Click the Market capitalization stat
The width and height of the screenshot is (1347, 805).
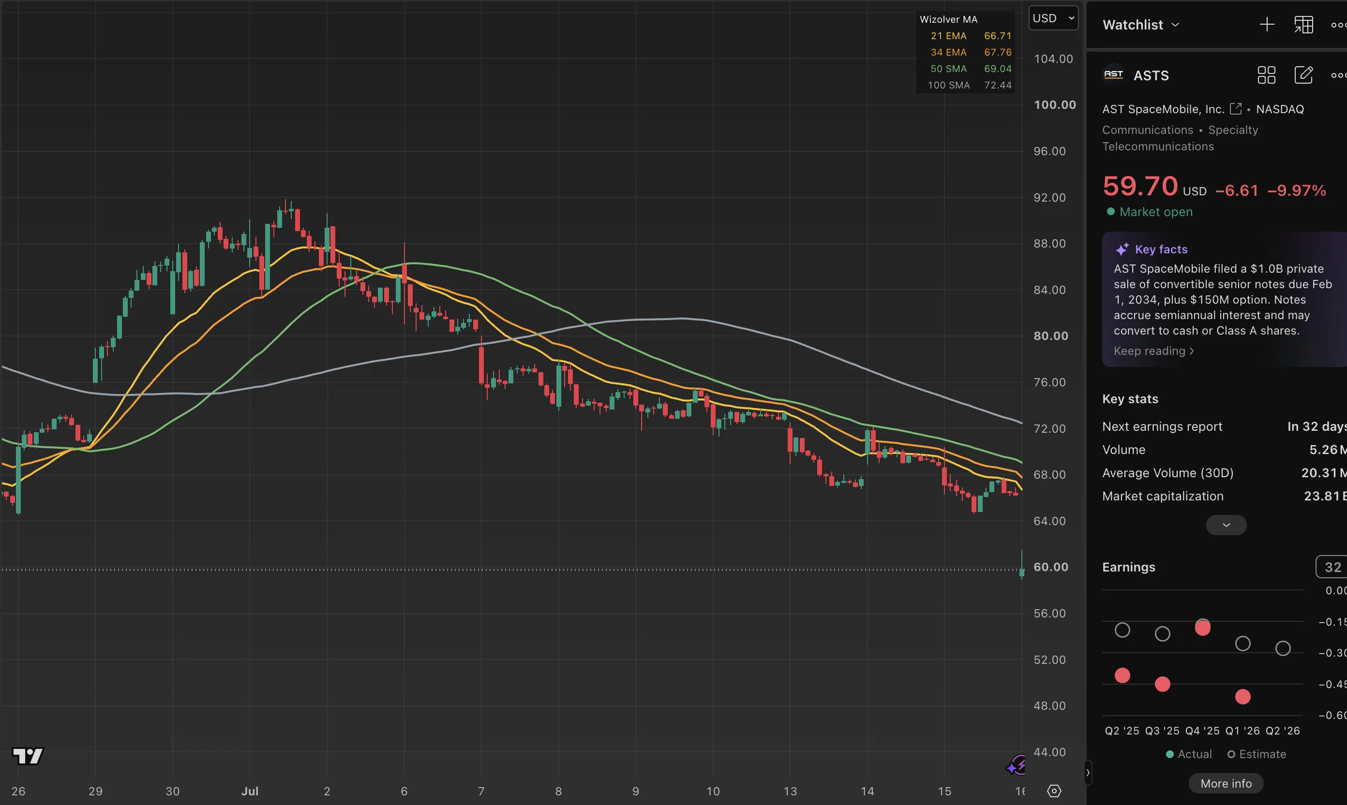pyautogui.click(x=1225, y=496)
